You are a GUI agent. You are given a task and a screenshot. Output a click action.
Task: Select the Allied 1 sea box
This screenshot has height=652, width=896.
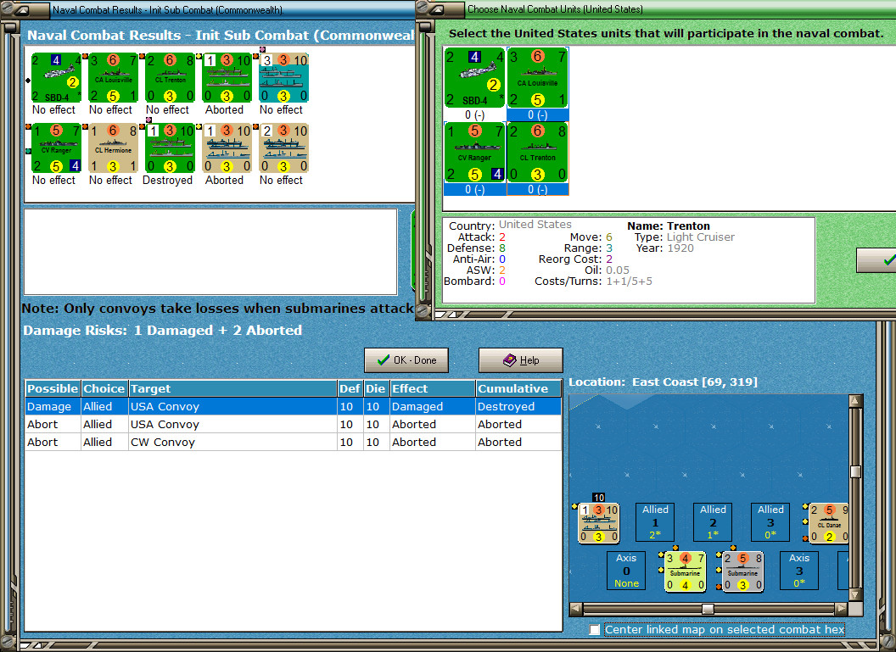click(655, 521)
